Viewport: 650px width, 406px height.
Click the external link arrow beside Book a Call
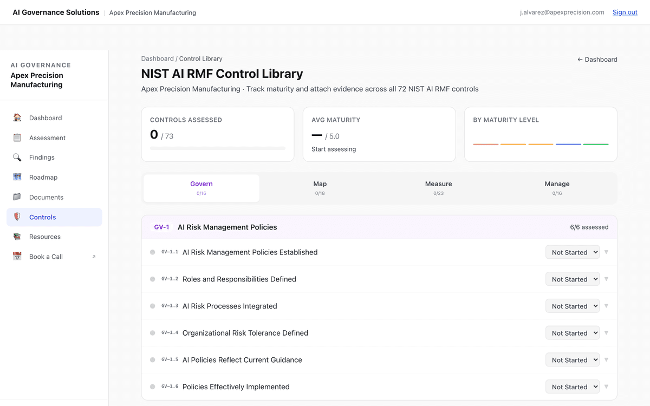point(94,257)
